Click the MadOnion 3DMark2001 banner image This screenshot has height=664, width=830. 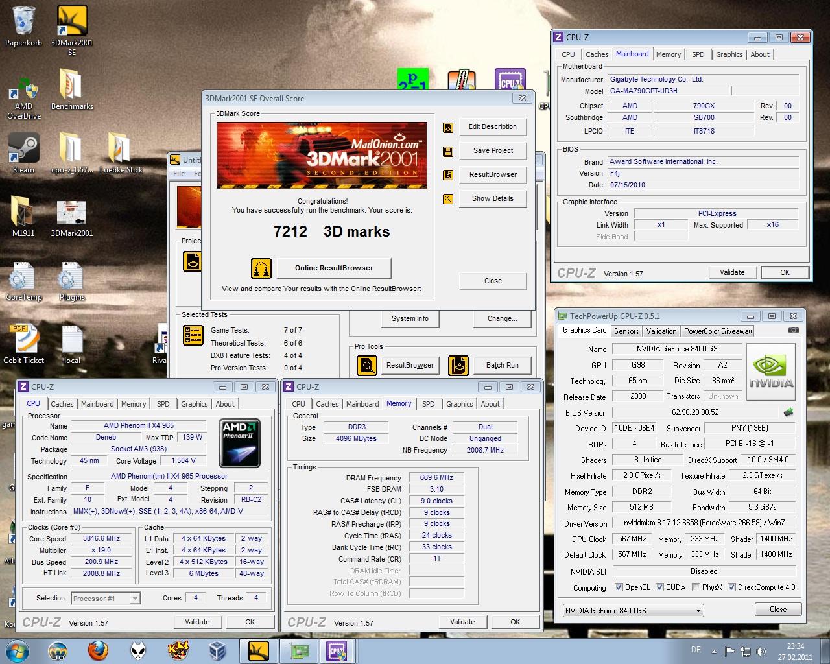click(x=322, y=155)
